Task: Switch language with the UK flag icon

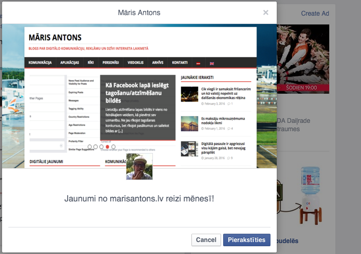Action: [x=212, y=63]
